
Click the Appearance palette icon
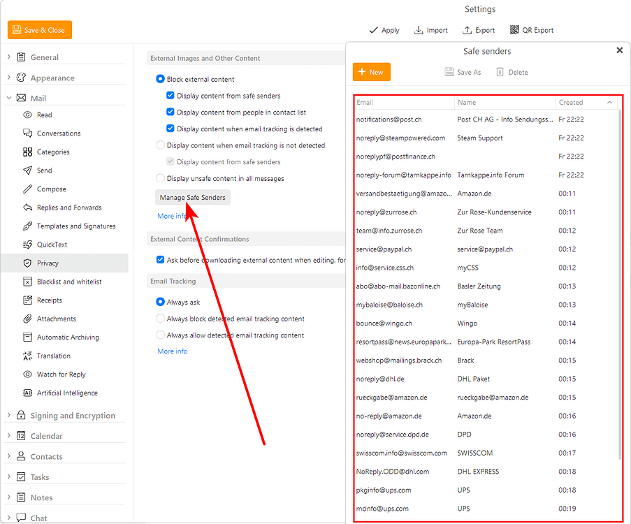[x=21, y=78]
